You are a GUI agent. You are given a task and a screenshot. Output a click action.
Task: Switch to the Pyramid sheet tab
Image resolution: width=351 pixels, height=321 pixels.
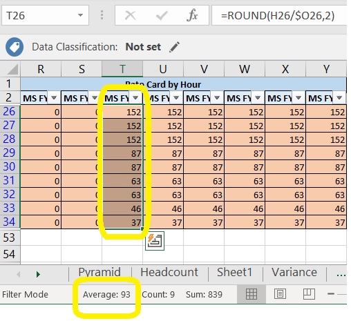click(99, 273)
